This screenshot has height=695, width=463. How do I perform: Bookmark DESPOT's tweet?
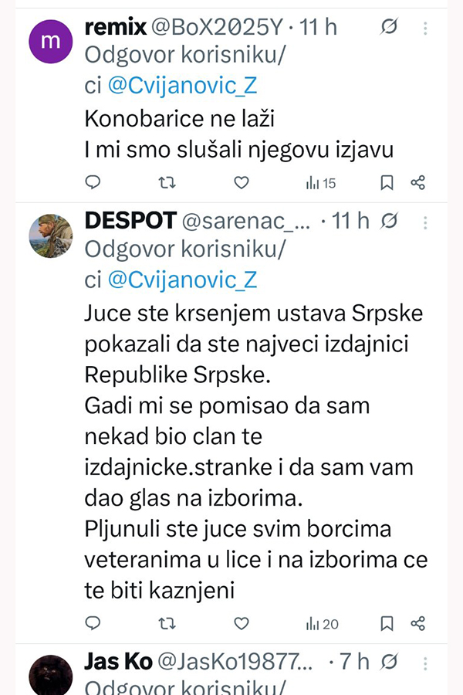click(387, 623)
